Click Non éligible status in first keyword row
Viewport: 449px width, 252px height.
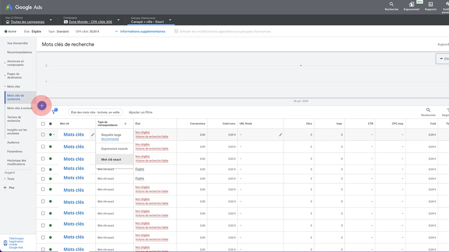[x=143, y=132]
